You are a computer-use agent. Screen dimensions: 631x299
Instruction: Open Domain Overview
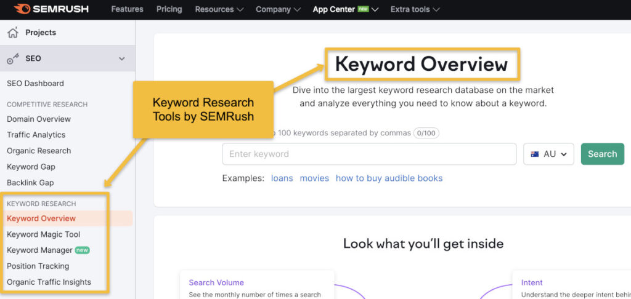point(39,119)
